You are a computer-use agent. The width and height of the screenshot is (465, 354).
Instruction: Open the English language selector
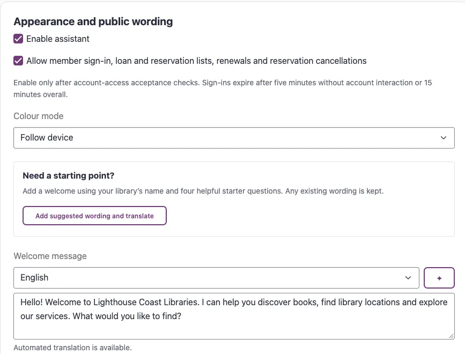[x=216, y=278]
